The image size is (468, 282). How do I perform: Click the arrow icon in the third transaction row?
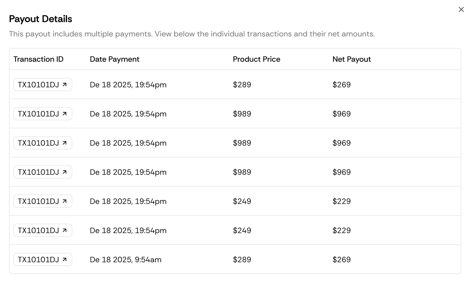click(x=65, y=143)
